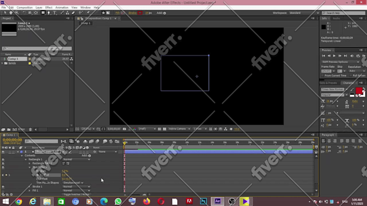Screen dimensions: 367x206
Task: Select the Horizontal Type tool
Action: pos(55,13)
